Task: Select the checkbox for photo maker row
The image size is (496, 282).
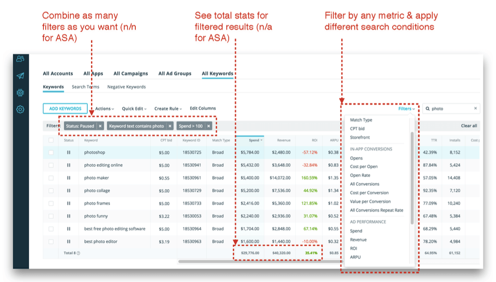Action: coord(51,178)
